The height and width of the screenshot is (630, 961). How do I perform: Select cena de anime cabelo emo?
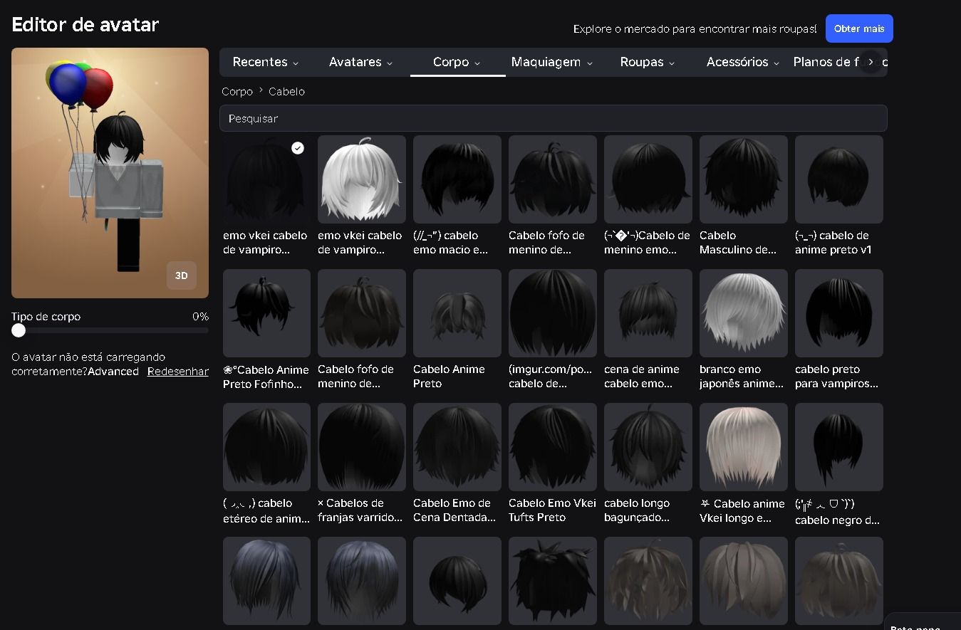click(648, 313)
